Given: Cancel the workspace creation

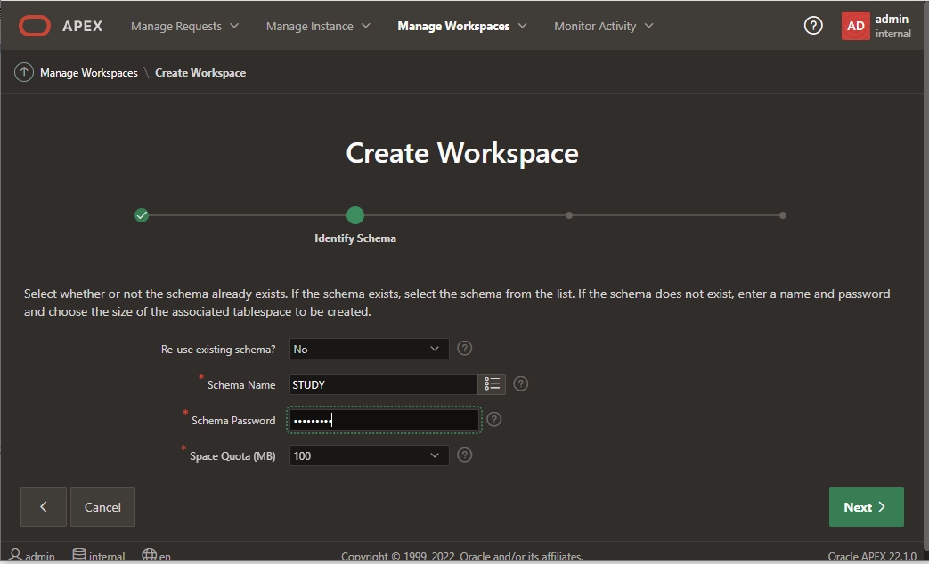Looking at the screenshot, I should 102,507.
